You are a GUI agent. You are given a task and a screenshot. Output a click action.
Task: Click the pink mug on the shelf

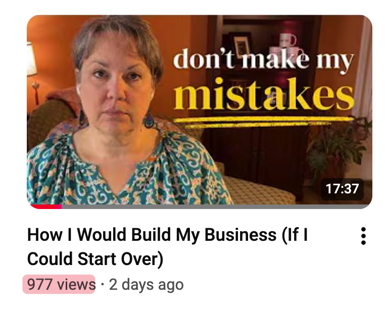tap(287, 40)
